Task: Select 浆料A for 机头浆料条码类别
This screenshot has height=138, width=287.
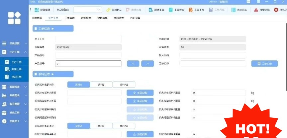Action: click(x=79, y=85)
